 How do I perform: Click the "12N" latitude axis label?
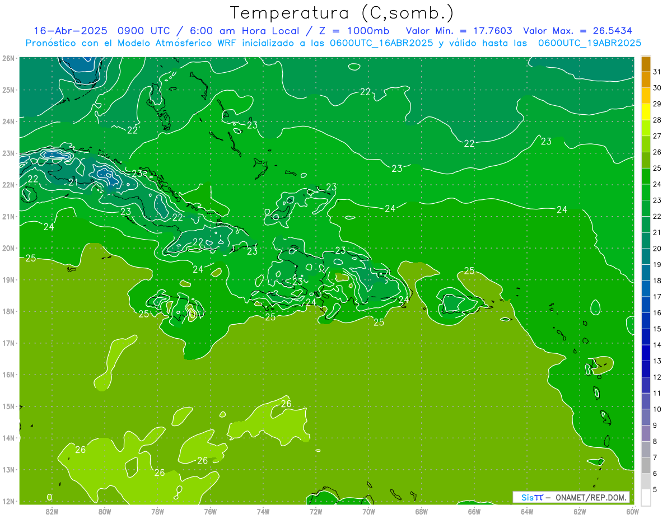(x=8, y=501)
